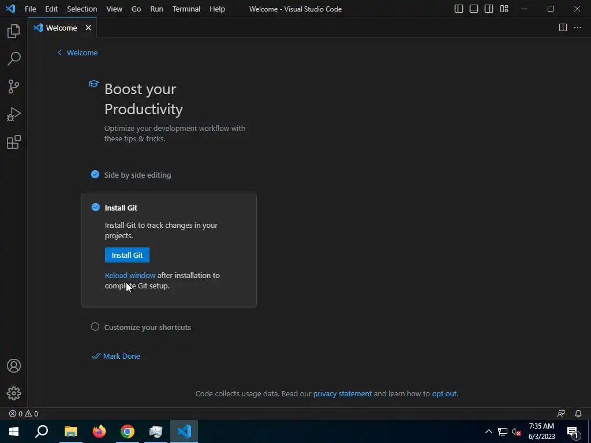Close the Welcome tab
The image size is (591, 443).
[88, 28]
